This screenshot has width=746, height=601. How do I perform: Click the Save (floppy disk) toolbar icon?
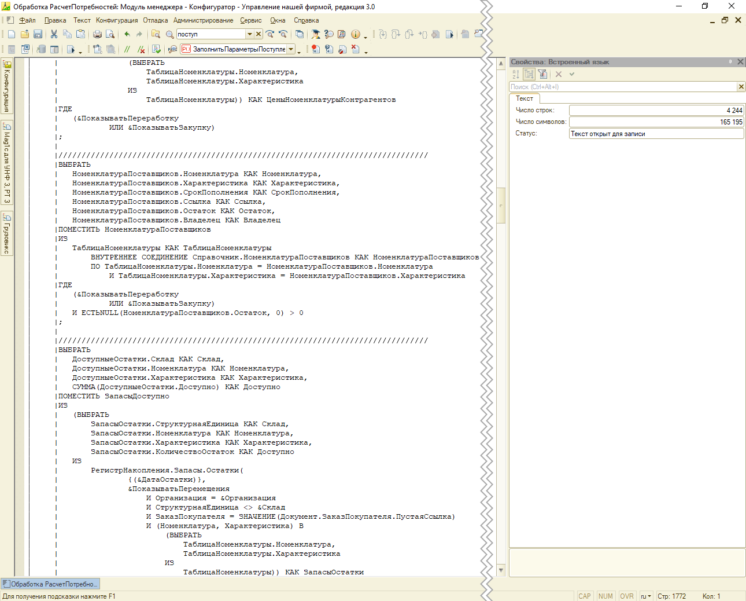(38, 34)
